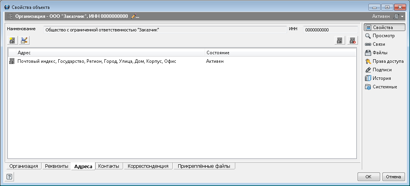The height and width of the screenshot is (186, 410).
Task: Click the add new address icon
Action: click(12, 40)
